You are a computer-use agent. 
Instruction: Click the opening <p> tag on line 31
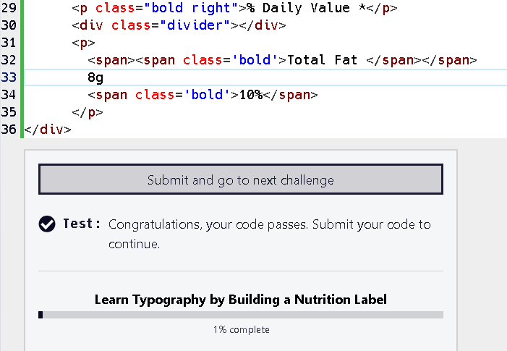84,43
